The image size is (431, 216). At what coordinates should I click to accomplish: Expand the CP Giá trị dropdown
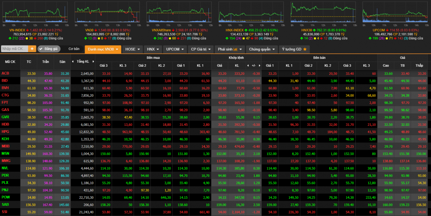click(x=200, y=49)
